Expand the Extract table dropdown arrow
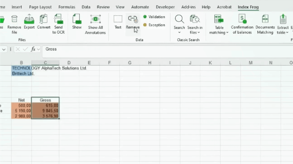The height and width of the screenshot is (164, 293). click(287, 32)
